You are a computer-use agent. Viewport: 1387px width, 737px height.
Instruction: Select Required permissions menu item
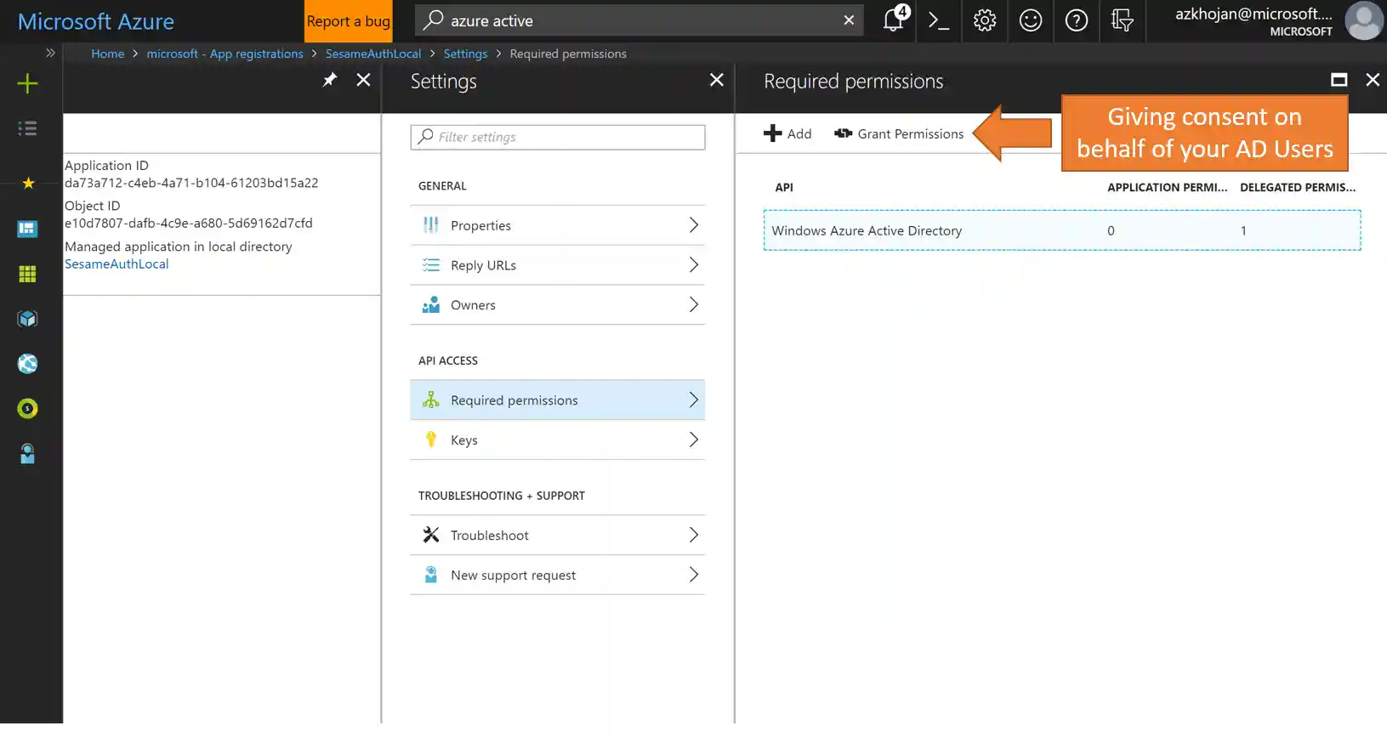(557, 400)
